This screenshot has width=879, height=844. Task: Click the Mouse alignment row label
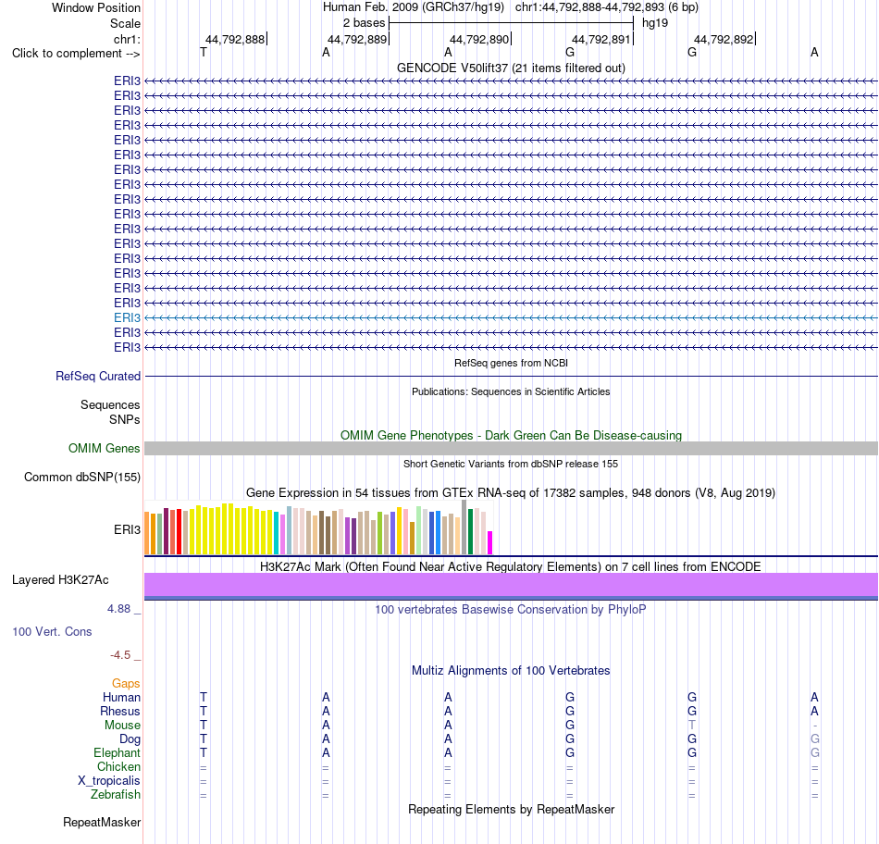122,726
